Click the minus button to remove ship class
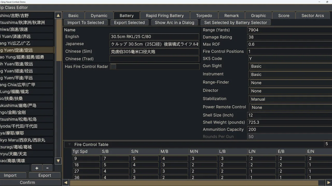 [47, 168]
